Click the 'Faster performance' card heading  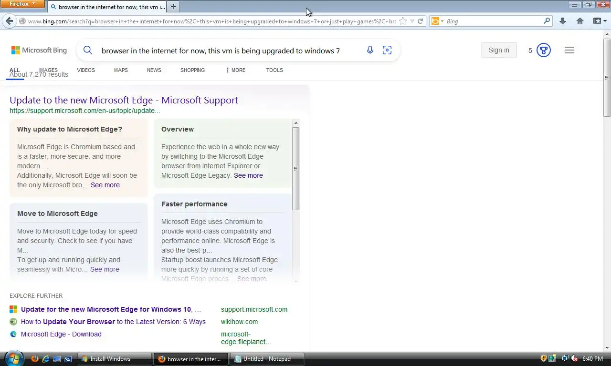tap(194, 204)
